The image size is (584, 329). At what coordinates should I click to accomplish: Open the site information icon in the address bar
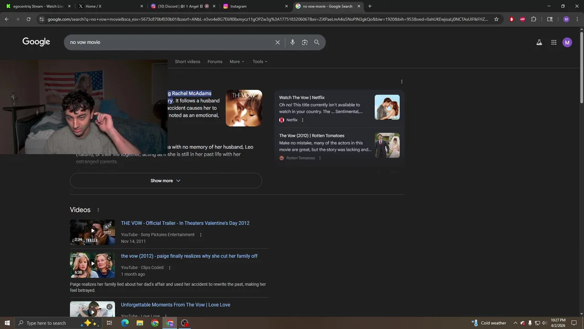point(42,19)
